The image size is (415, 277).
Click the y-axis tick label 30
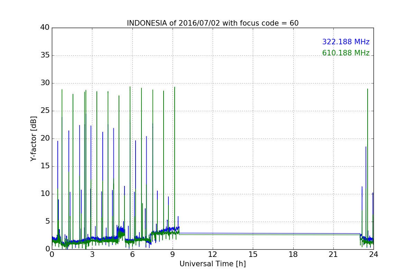[45, 83]
